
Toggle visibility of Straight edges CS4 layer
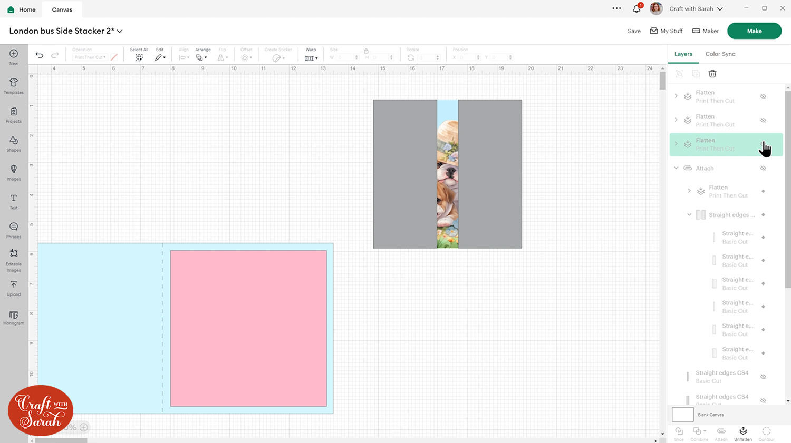click(763, 377)
